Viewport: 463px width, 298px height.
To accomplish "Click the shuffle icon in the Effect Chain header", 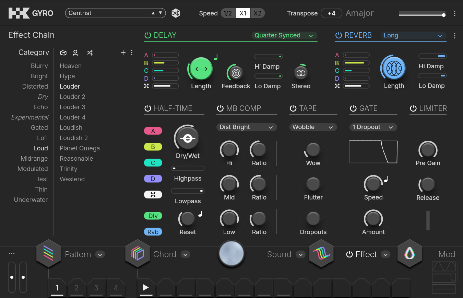I will click(x=90, y=53).
